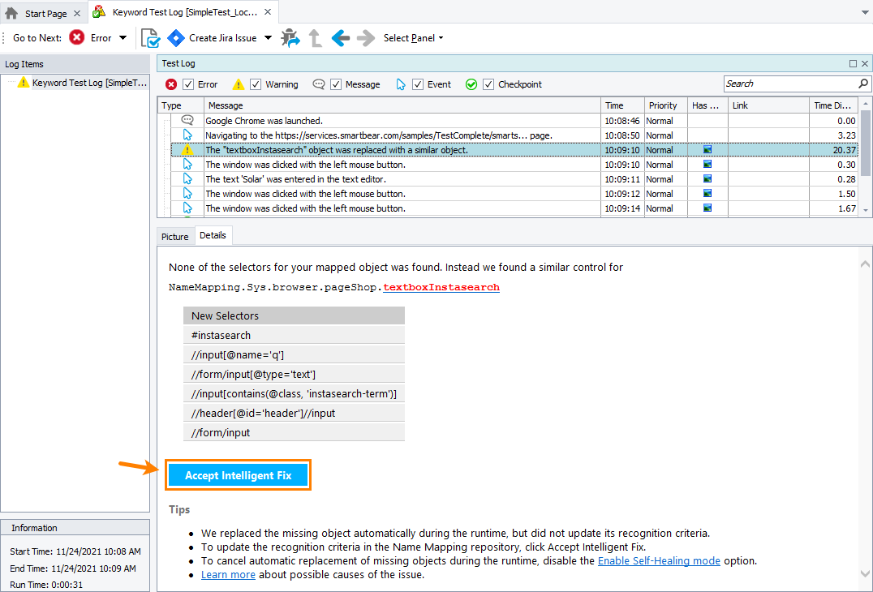873x592 pixels.
Task: Click the green Checkpoint icon
Action: 471,84
